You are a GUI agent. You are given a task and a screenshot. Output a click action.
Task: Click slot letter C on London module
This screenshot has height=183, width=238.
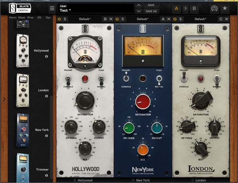221,19
